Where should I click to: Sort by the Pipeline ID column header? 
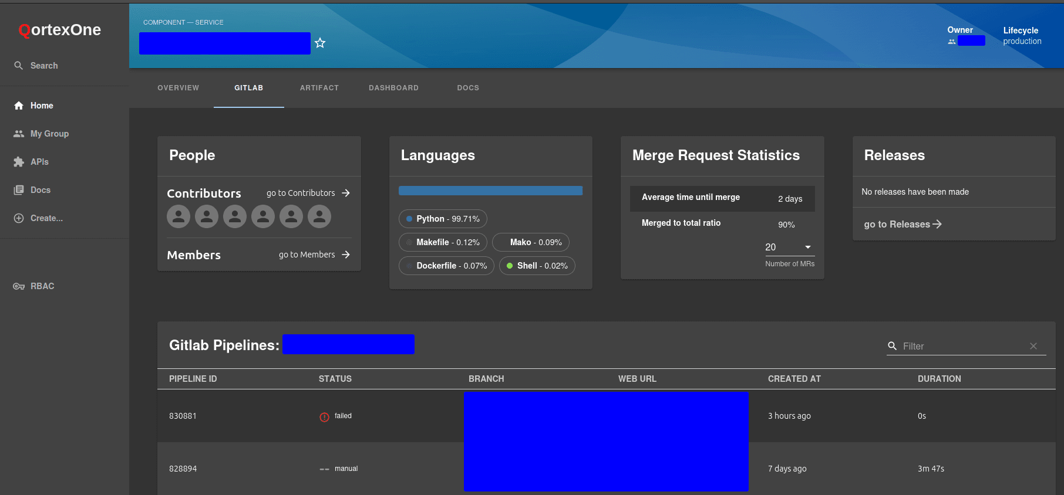[x=193, y=379]
